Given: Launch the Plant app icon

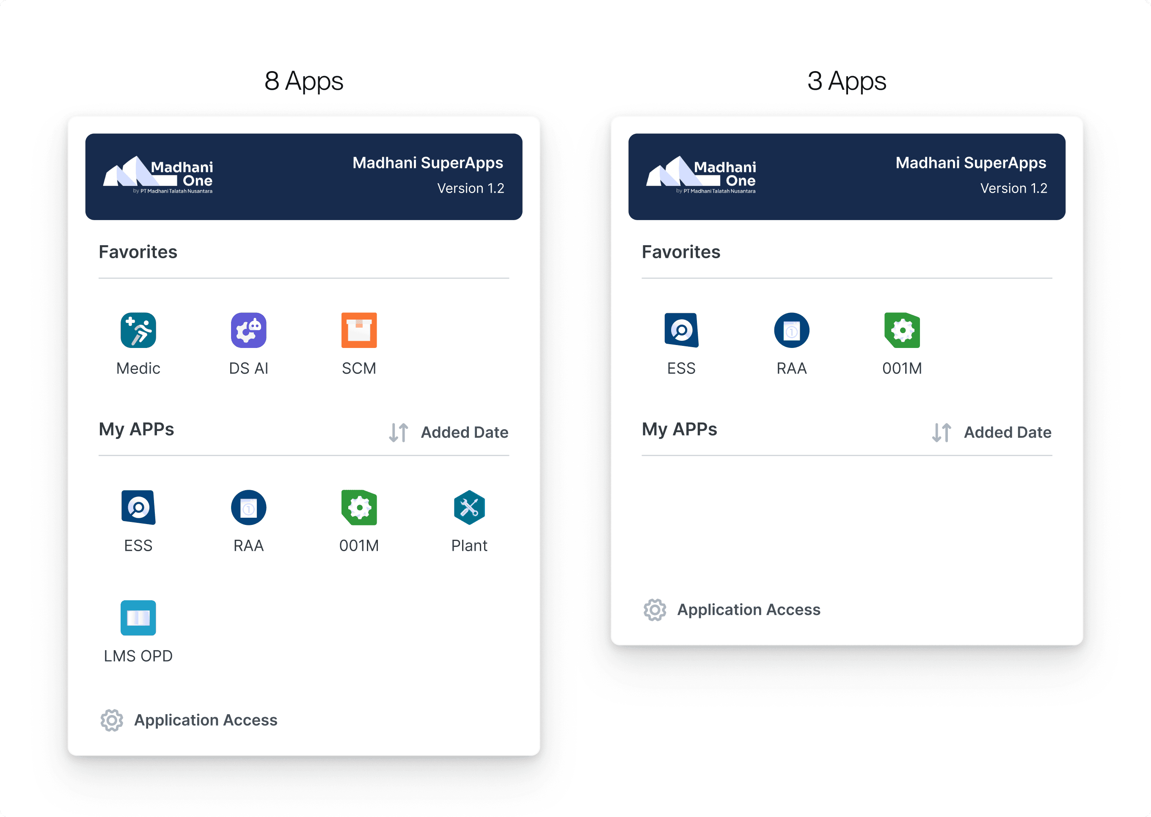Looking at the screenshot, I should tap(469, 508).
